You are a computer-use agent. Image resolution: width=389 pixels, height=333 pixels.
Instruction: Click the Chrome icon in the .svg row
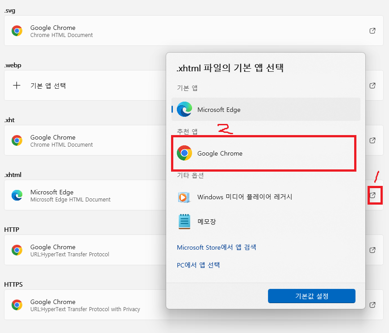(x=17, y=31)
